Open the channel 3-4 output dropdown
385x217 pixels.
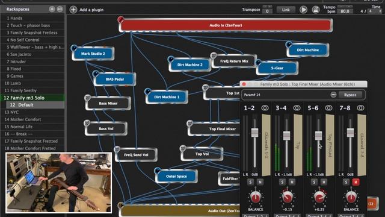click(288, 216)
